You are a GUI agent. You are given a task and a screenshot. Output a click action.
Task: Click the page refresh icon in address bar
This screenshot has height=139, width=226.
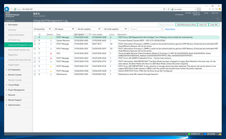click(x=168, y=9)
